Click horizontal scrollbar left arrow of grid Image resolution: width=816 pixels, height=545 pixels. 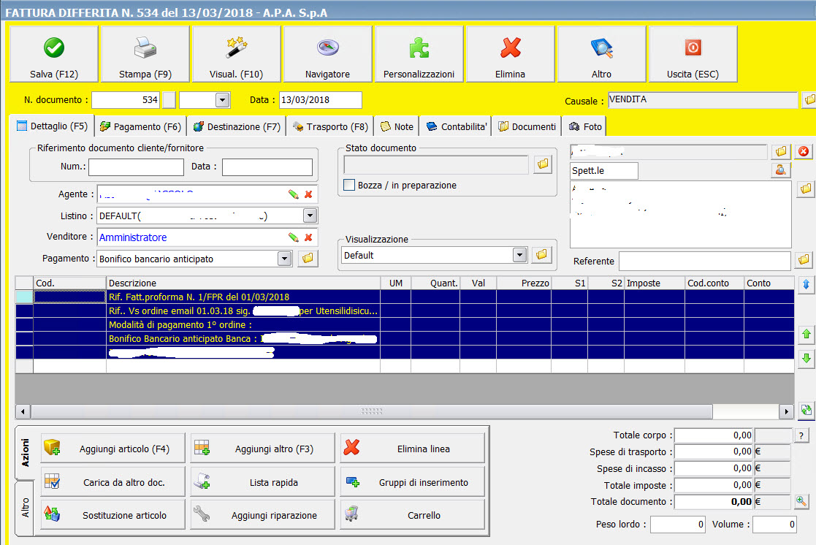[23, 411]
